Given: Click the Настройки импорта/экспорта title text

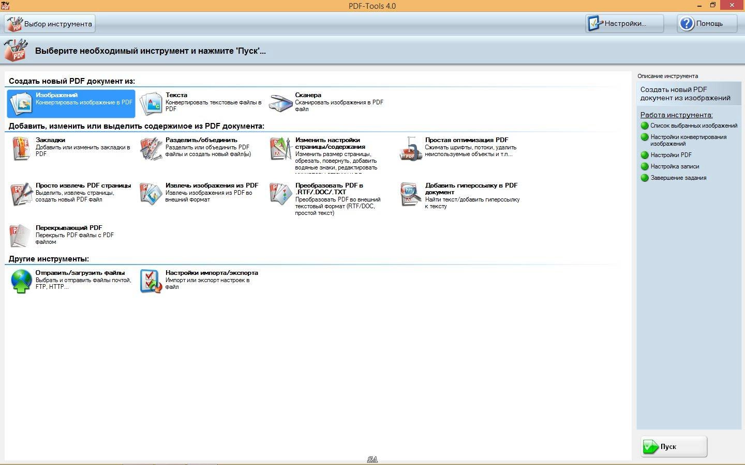Looking at the screenshot, I should click(x=212, y=273).
